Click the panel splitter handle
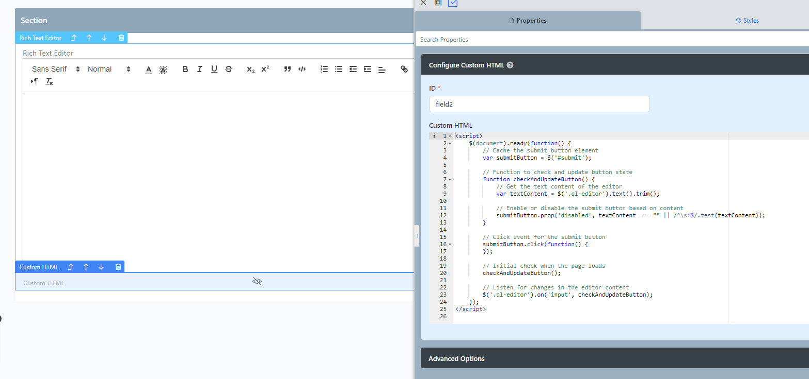Image resolution: width=809 pixels, height=379 pixels. [x=417, y=236]
